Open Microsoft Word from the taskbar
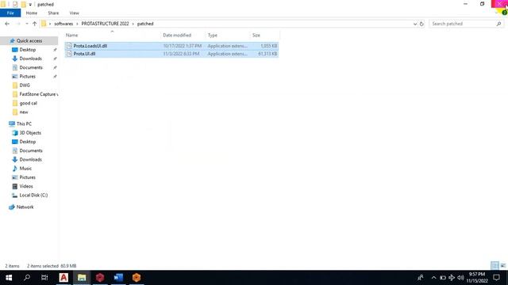Image resolution: width=508 pixels, height=285 pixels. point(118,278)
